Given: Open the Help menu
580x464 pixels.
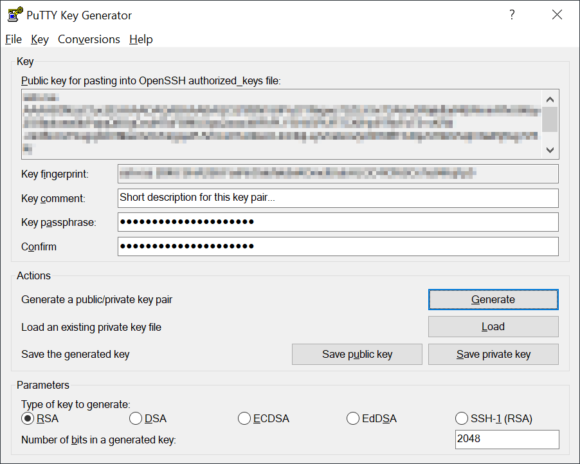Looking at the screenshot, I should 141,39.
